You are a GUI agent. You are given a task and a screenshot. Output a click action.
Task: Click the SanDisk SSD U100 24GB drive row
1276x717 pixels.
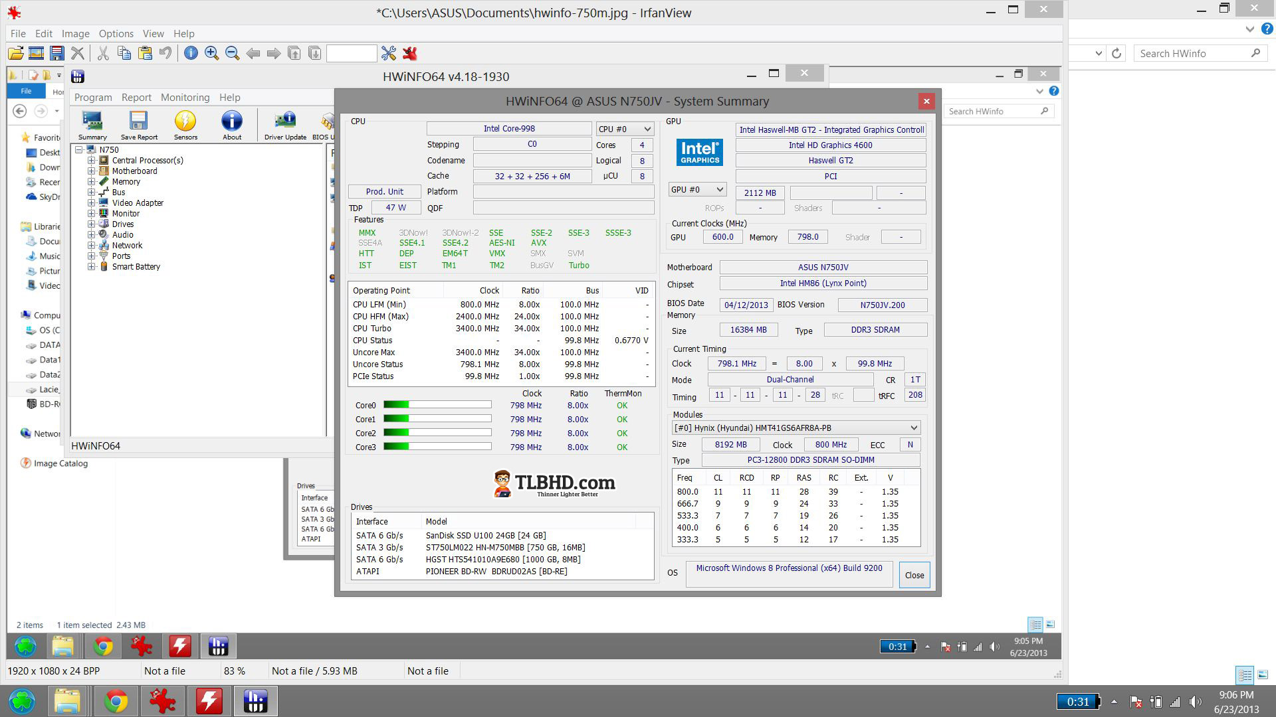pos(502,536)
